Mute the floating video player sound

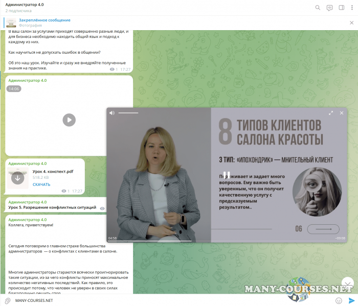tap(112, 113)
